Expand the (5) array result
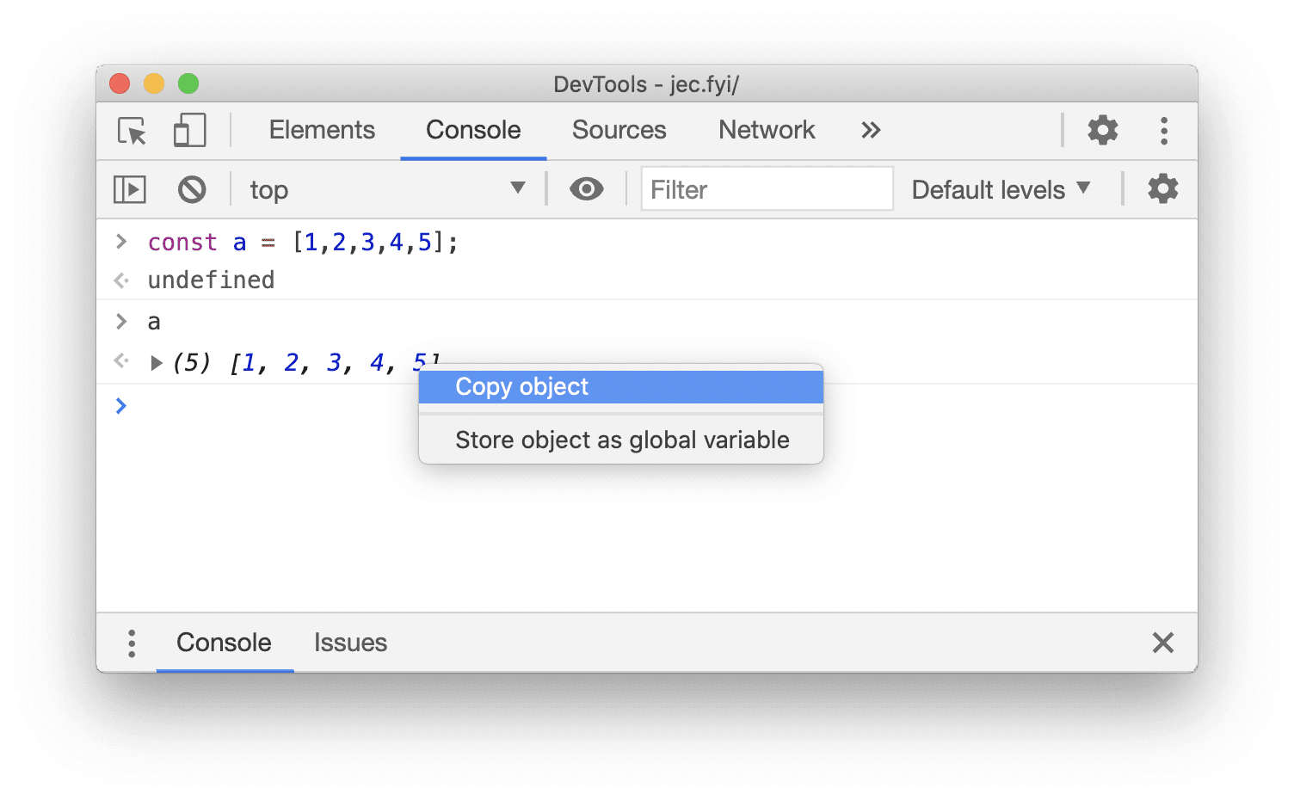Viewport: 1294px width, 800px height. pos(157,362)
